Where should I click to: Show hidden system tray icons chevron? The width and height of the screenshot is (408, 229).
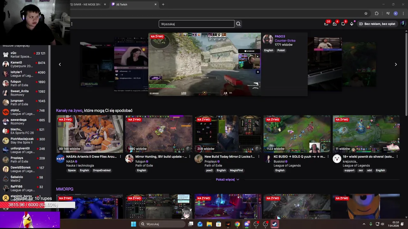[364, 224]
